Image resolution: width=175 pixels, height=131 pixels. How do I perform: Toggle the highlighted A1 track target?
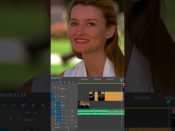pos(58,112)
